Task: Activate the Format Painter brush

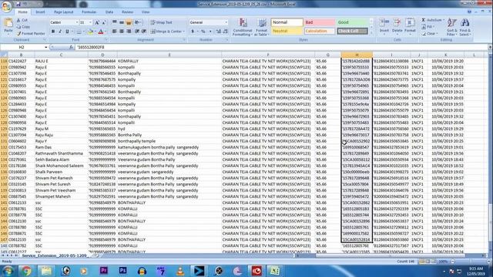Action: tap(31, 33)
